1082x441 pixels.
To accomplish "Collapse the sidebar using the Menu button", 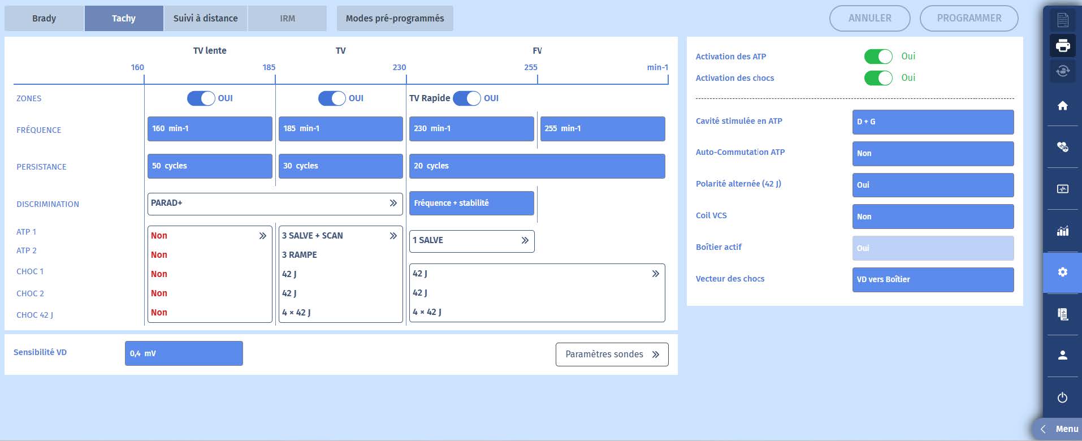I will 1059,429.
